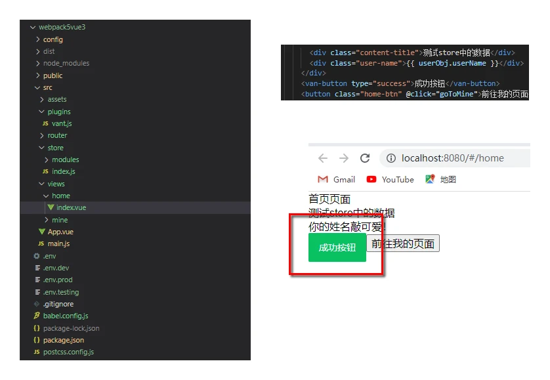Click the content-title class string in code
Image resolution: width=550 pixels, height=380 pixels.
tap(387, 53)
